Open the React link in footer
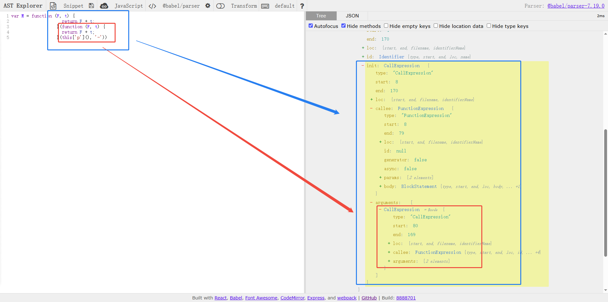Image resolution: width=608 pixels, height=302 pixels. [220, 298]
